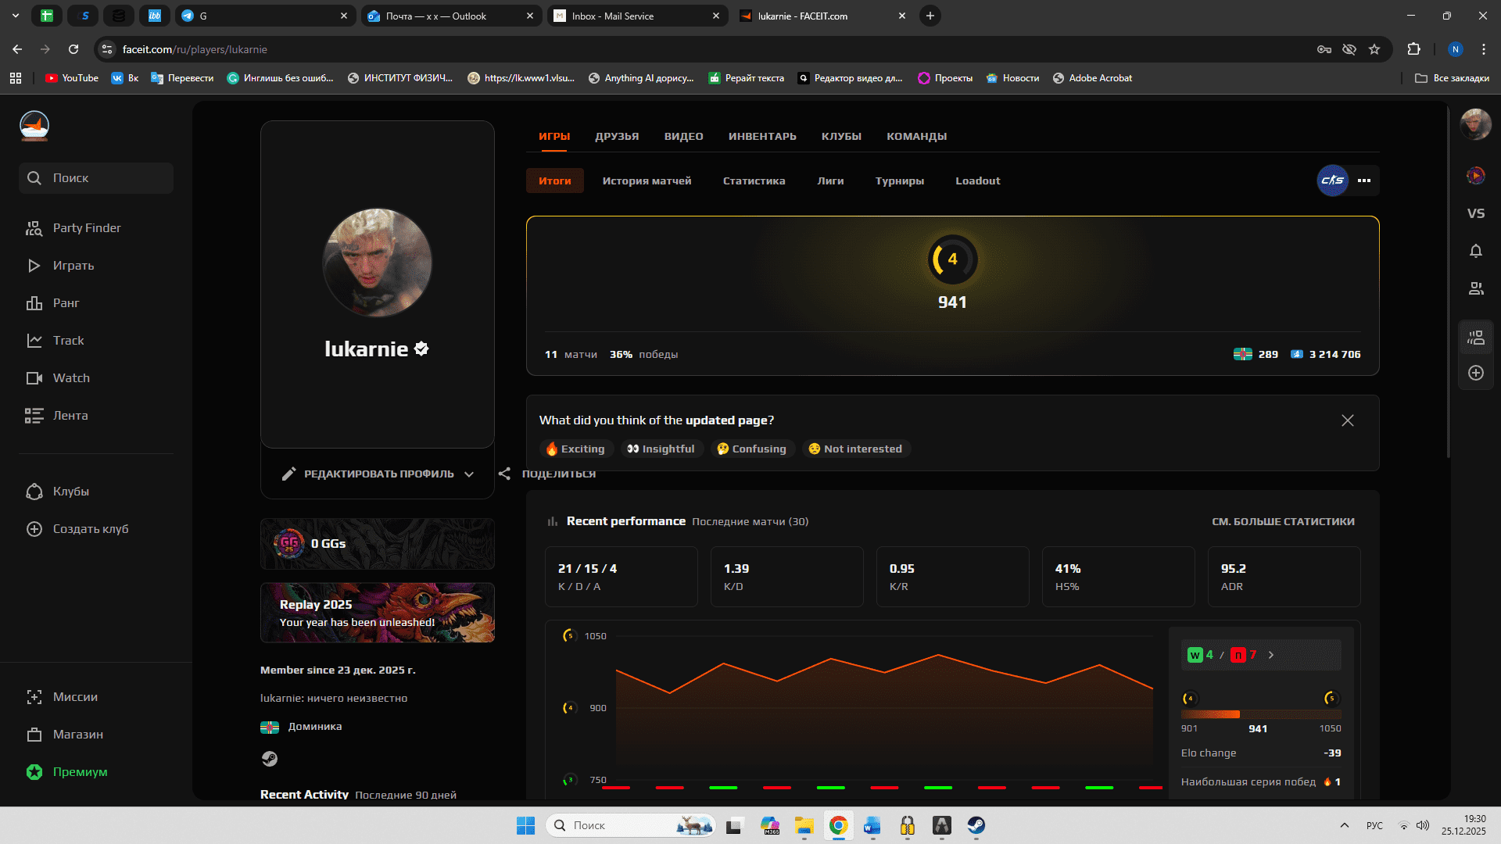Select the Track icon in the sidebar
This screenshot has width=1501, height=844.
point(34,340)
